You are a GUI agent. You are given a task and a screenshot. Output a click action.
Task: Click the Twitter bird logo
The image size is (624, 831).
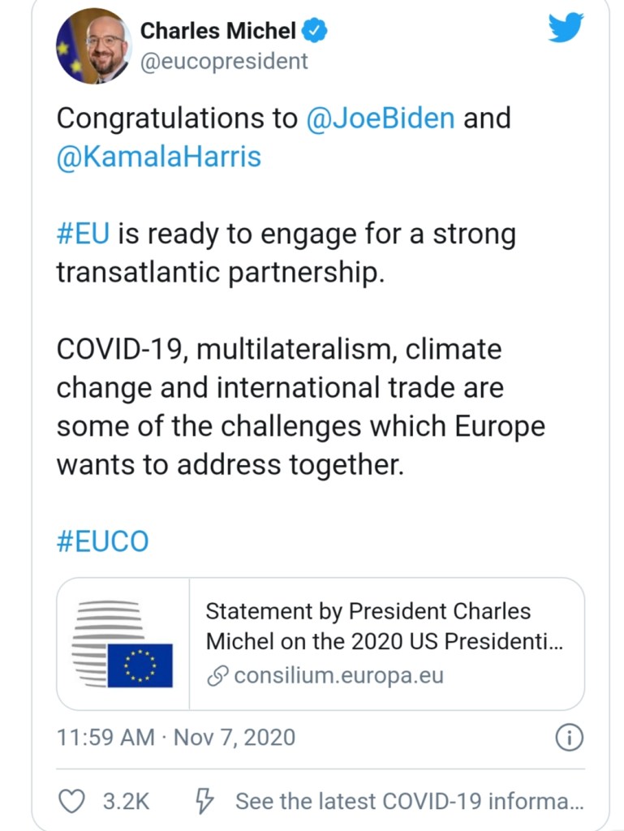[x=566, y=28]
